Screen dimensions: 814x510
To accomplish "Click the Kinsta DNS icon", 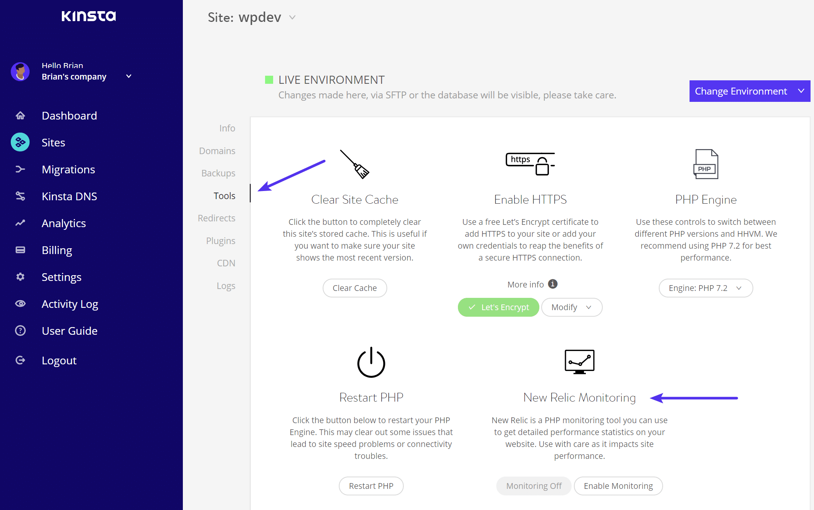I will click(20, 196).
